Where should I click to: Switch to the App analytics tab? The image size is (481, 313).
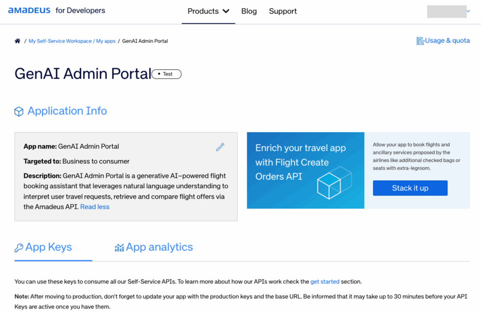pos(159,247)
